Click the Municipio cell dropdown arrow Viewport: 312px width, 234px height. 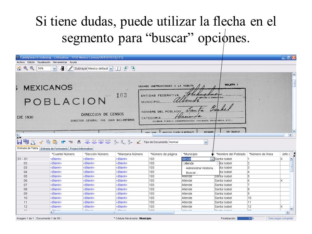[212, 159]
